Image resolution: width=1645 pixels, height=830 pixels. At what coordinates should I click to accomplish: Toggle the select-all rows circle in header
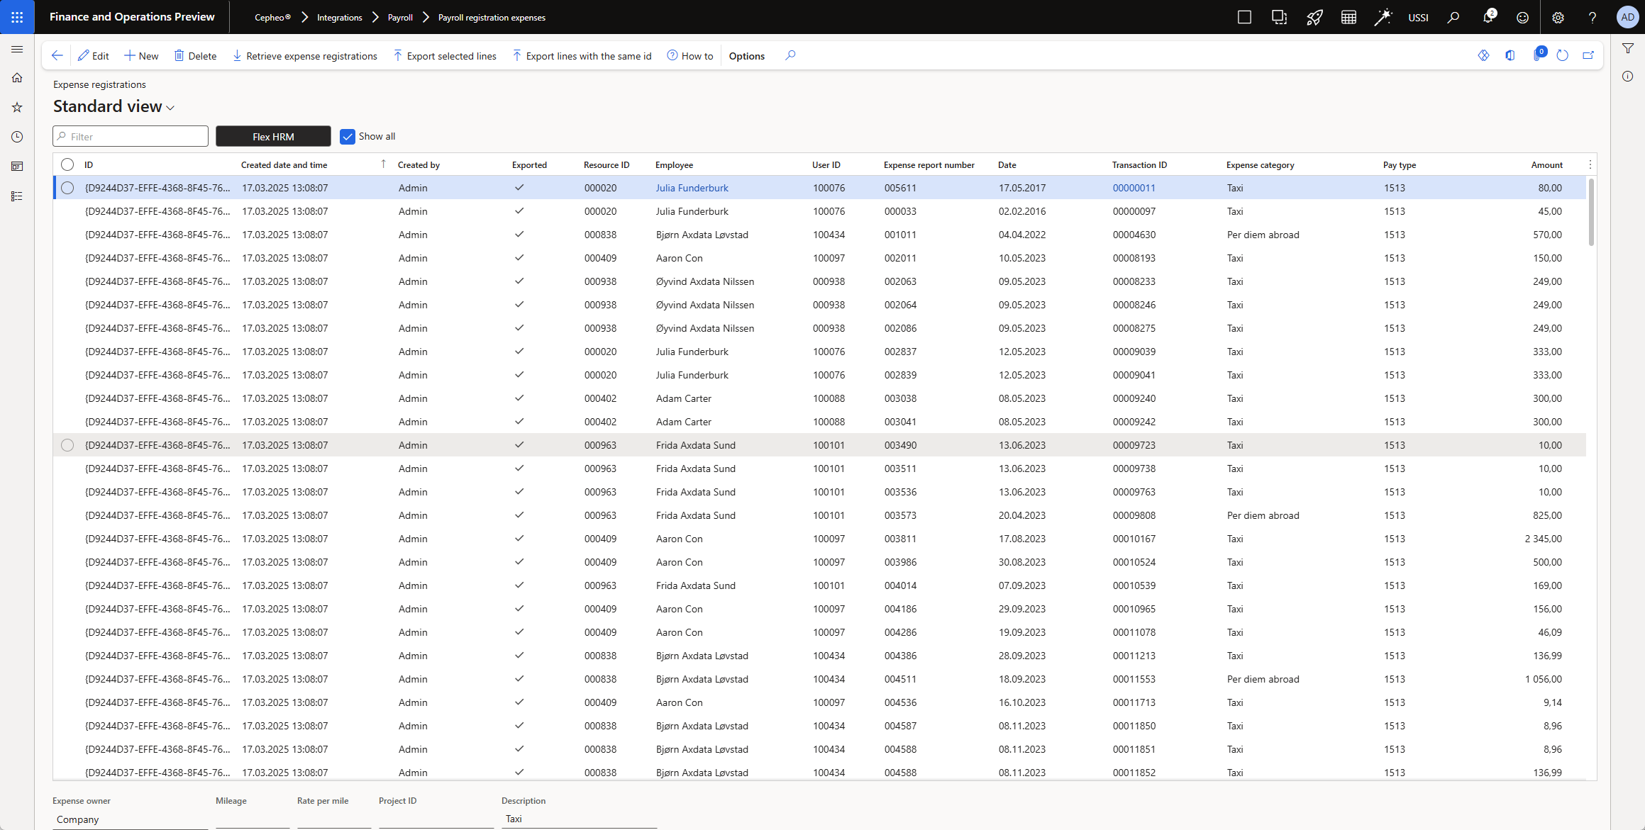[x=67, y=164]
